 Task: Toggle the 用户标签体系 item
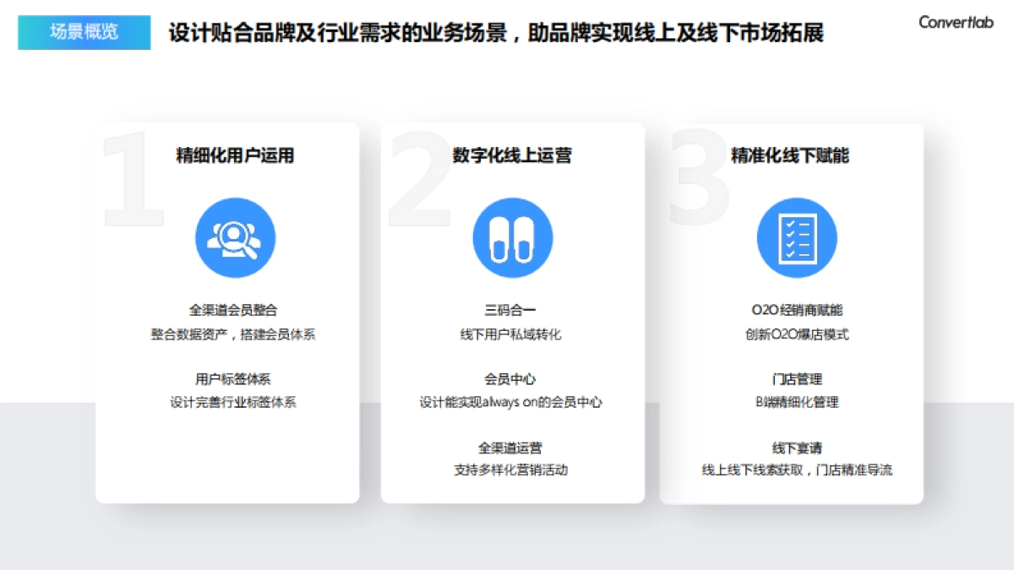point(235,378)
